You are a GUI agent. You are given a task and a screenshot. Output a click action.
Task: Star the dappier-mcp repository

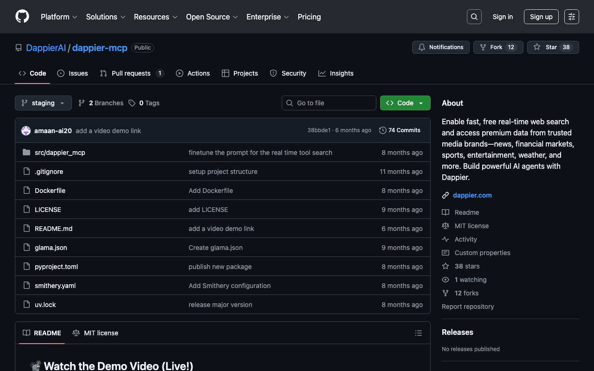[x=552, y=47]
